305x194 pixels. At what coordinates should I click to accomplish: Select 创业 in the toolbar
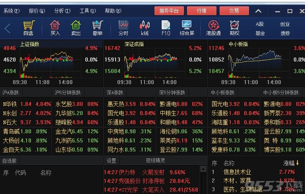tap(285, 24)
